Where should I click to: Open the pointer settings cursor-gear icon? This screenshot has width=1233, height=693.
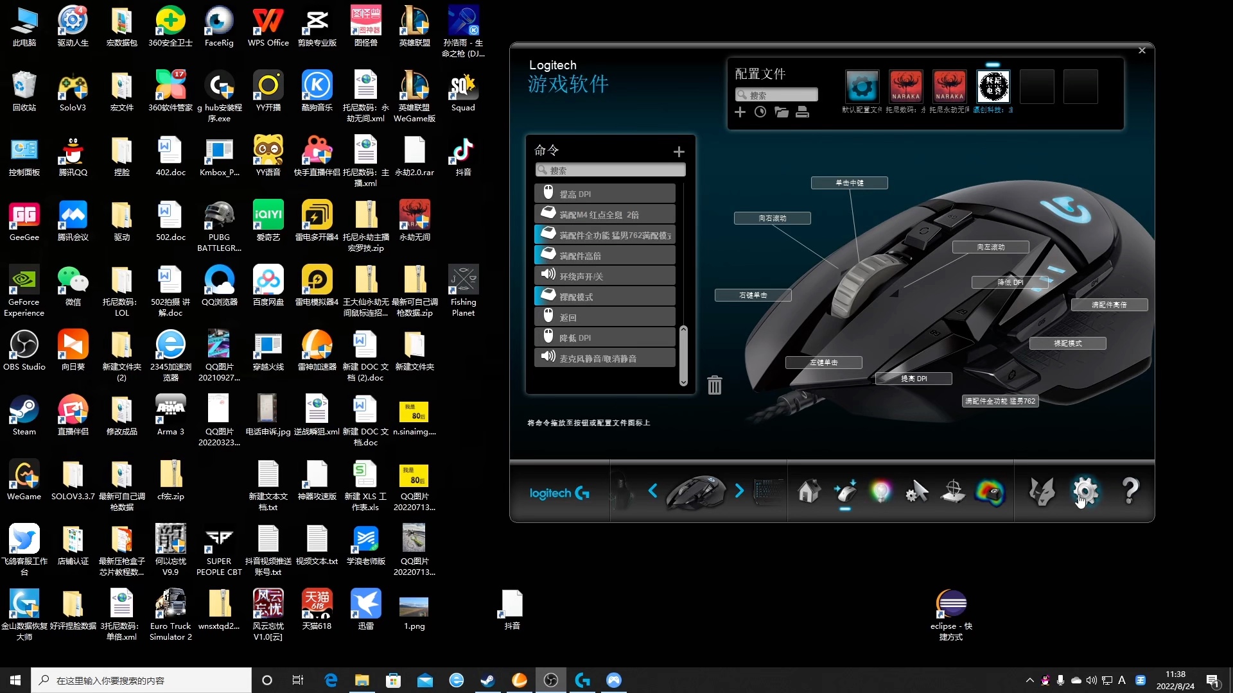click(x=916, y=492)
